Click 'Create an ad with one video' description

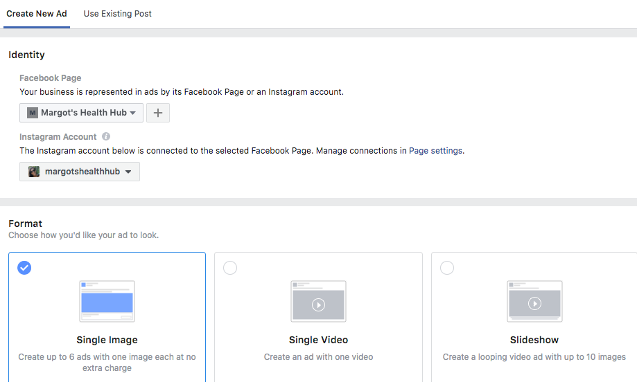tap(319, 357)
